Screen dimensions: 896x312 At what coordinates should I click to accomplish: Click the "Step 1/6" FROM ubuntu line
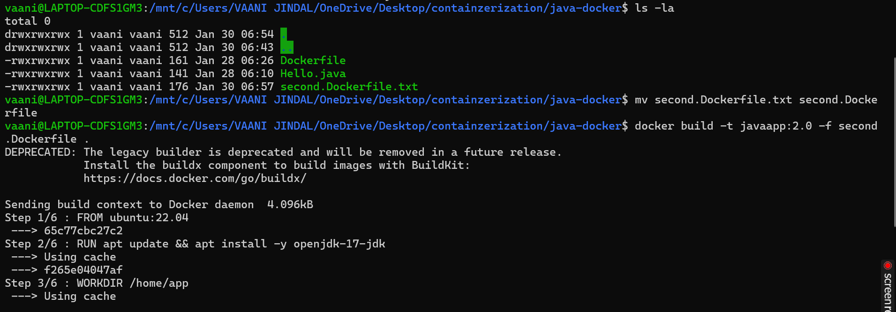click(96, 218)
